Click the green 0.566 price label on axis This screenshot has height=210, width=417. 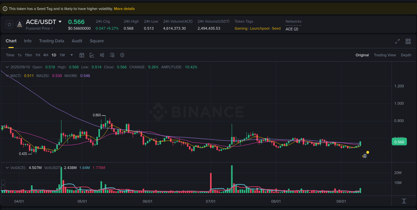[x=399, y=142]
